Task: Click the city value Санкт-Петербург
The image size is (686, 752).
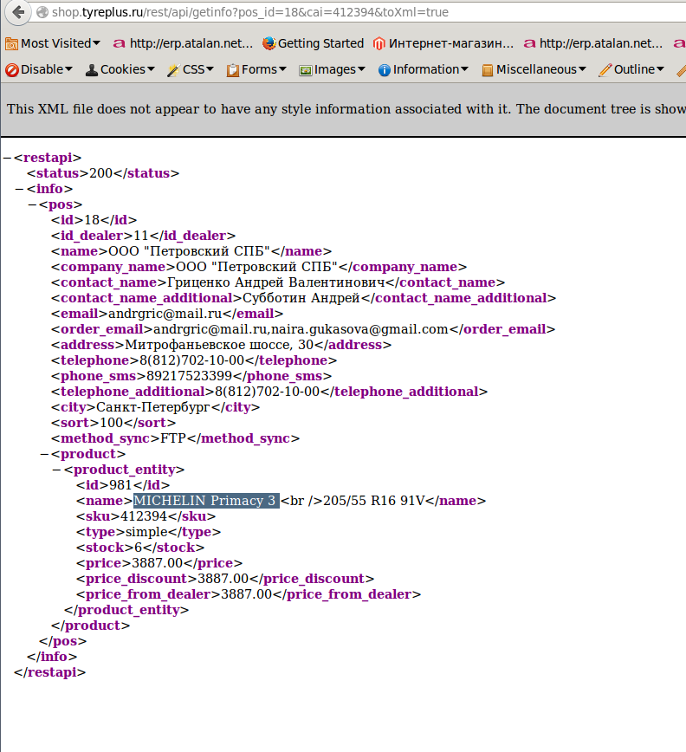Action: [x=153, y=407]
